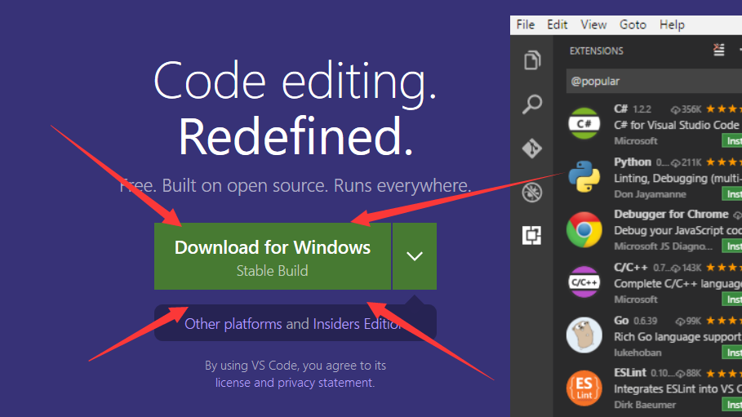Image resolution: width=742 pixels, height=417 pixels.
Task: Click the C/C++ extension icon
Action: [x=584, y=282]
